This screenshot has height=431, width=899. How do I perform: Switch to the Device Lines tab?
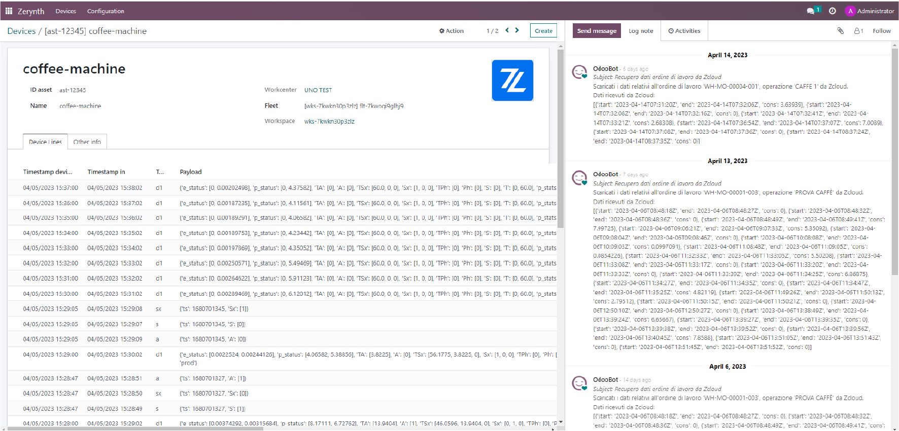(45, 142)
